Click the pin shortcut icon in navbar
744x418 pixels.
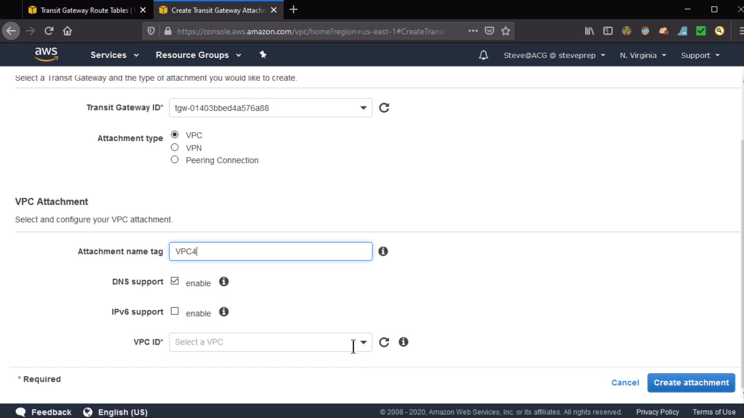point(263,55)
